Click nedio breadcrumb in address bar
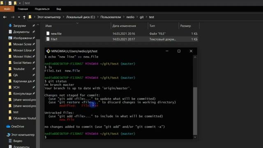Image resolution: width=263 pixels, height=148 pixels. click(130, 17)
